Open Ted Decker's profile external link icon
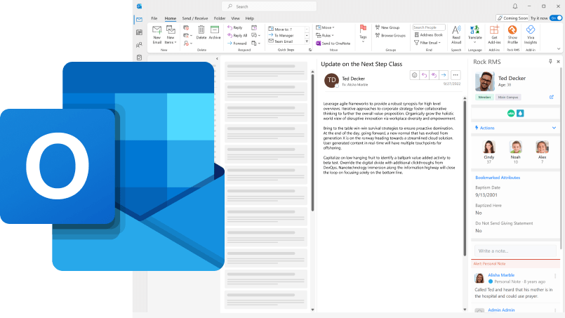The image size is (565, 318). pyautogui.click(x=551, y=97)
